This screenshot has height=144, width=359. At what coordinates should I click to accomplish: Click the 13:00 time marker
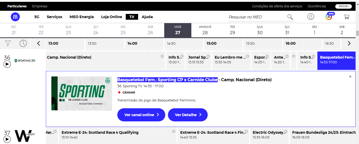65,43
